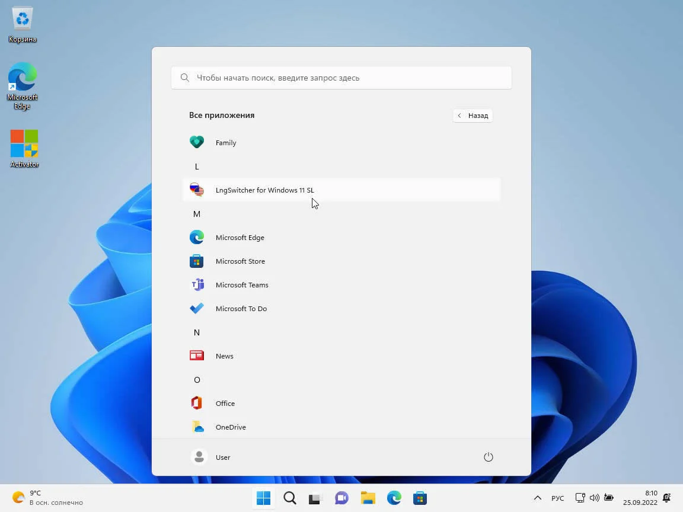Open the power options button

click(489, 457)
